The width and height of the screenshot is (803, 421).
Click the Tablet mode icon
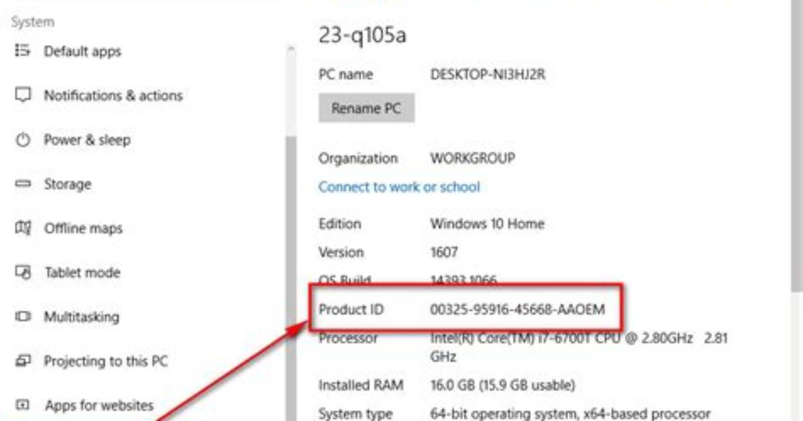click(23, 272)
